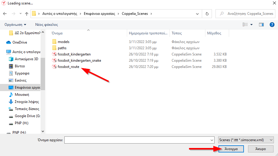Go up one folder level arrow
This screenshot has width=278, height=156.
pos(27,14)
